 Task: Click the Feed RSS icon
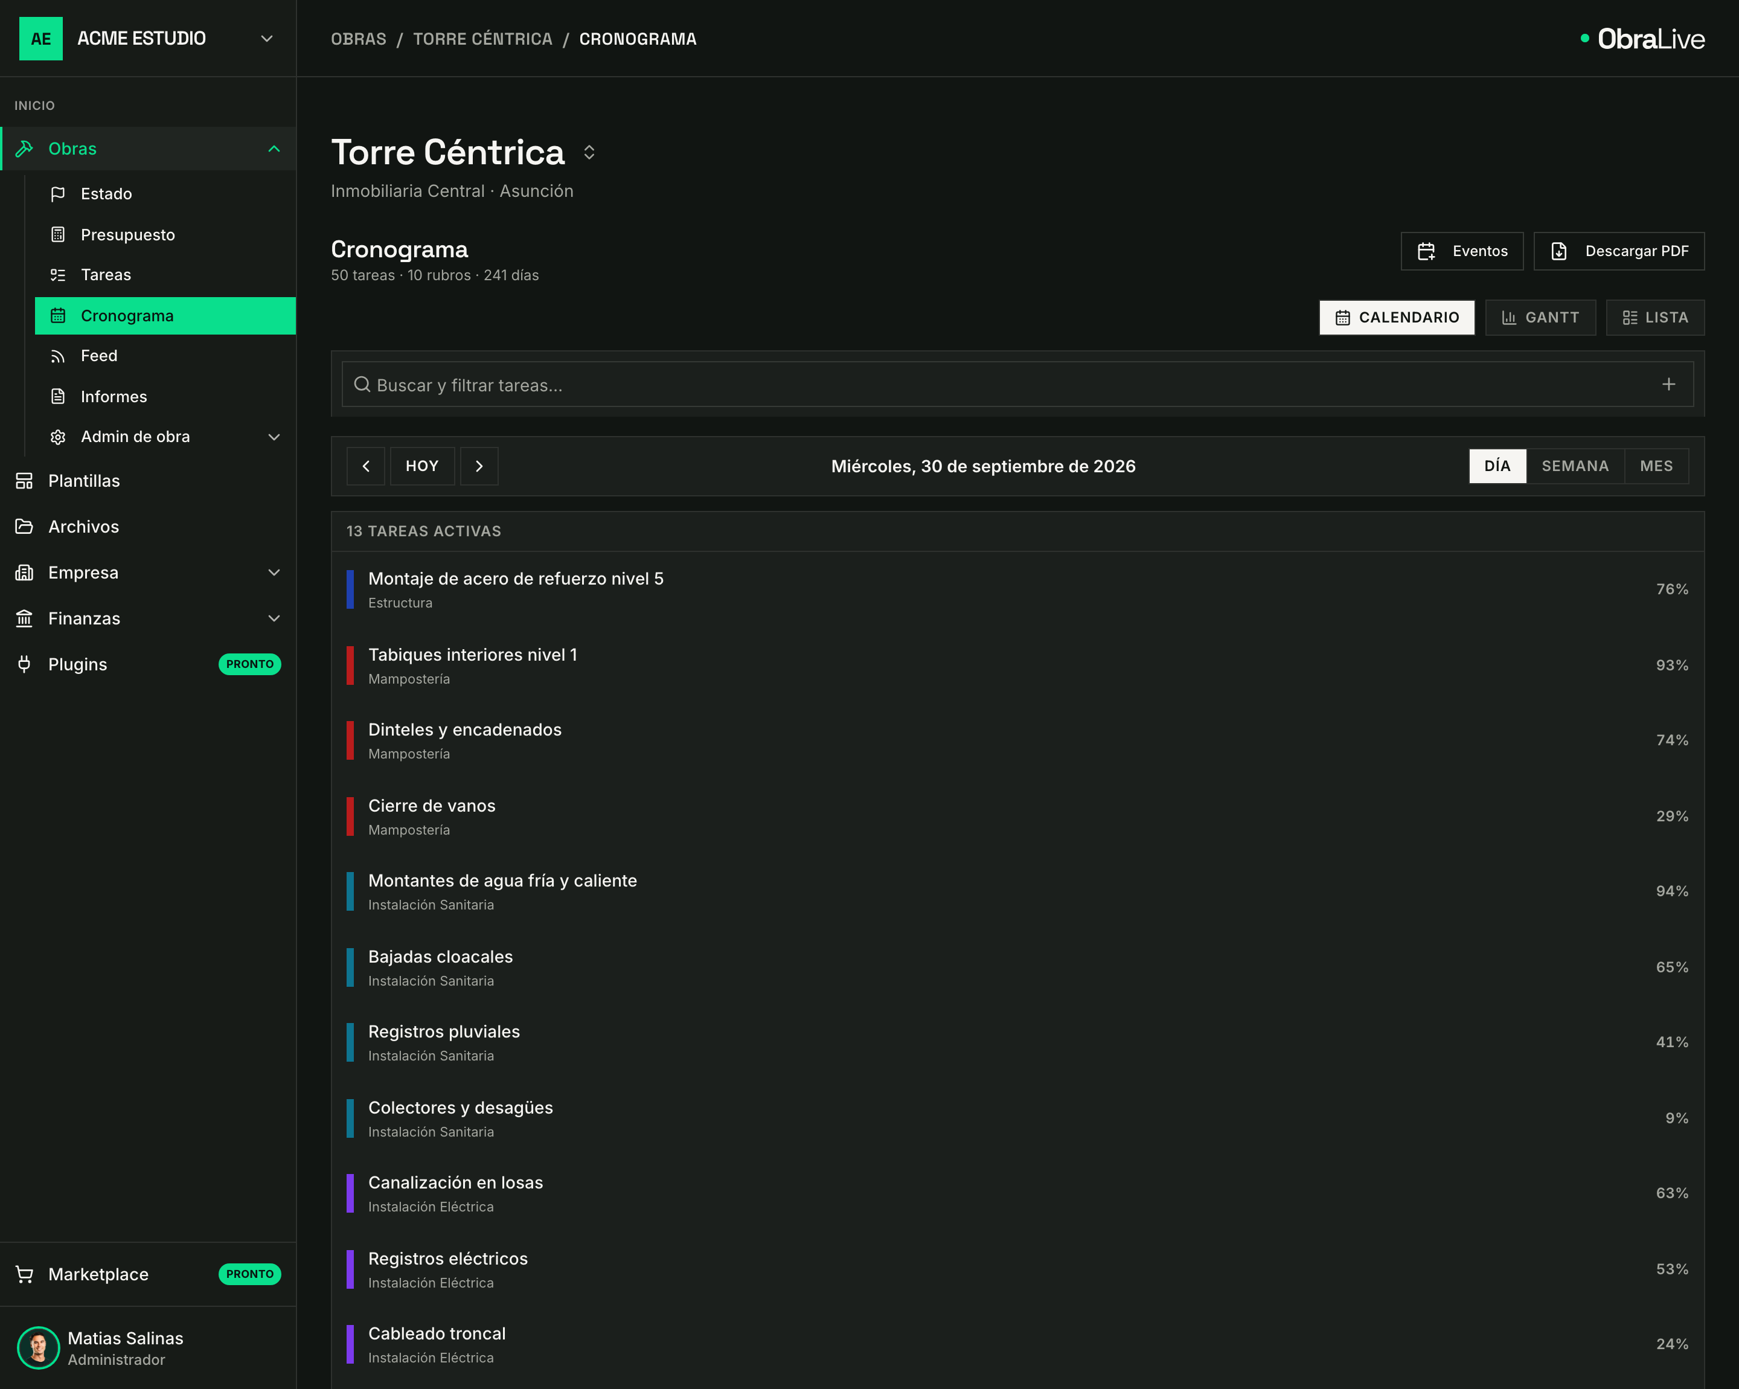pos(58,356)
